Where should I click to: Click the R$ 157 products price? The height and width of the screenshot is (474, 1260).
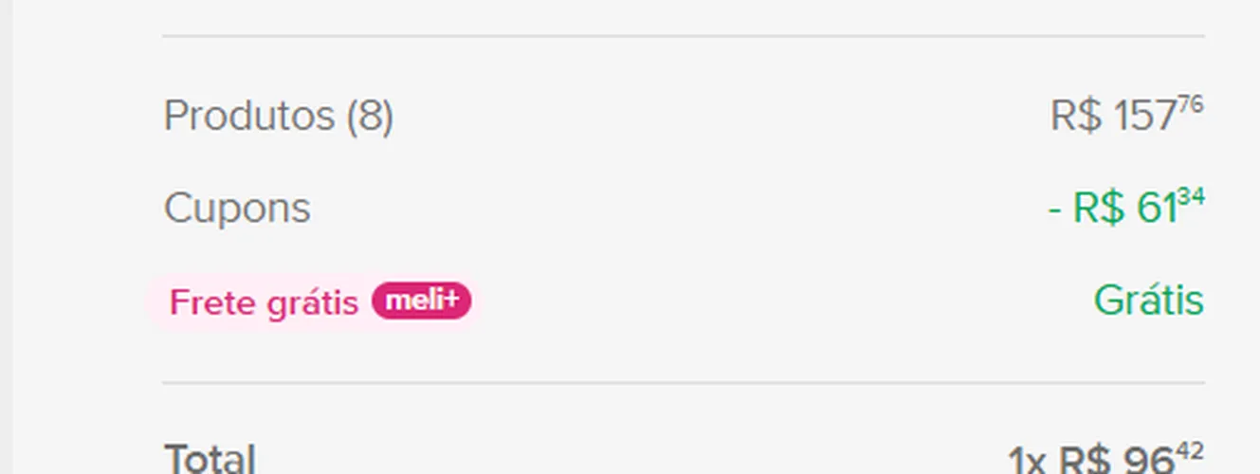pyautogui.click(x=1126, y=116)
